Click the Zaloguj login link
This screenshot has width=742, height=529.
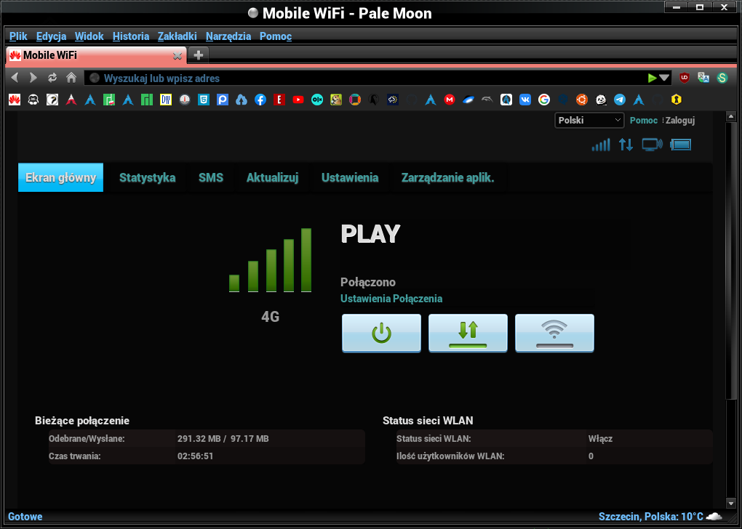click(x=680, y=120)
